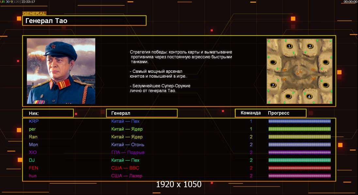The image size is (358, 195).
Task: Click team number in per's row
Action: pos(251,129)
